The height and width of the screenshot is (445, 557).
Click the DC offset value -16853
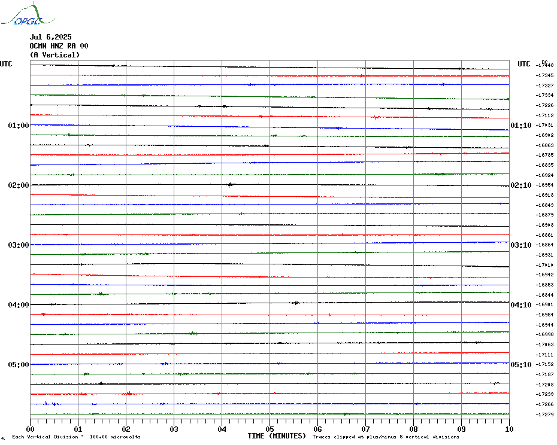click(x=544, y=285)
